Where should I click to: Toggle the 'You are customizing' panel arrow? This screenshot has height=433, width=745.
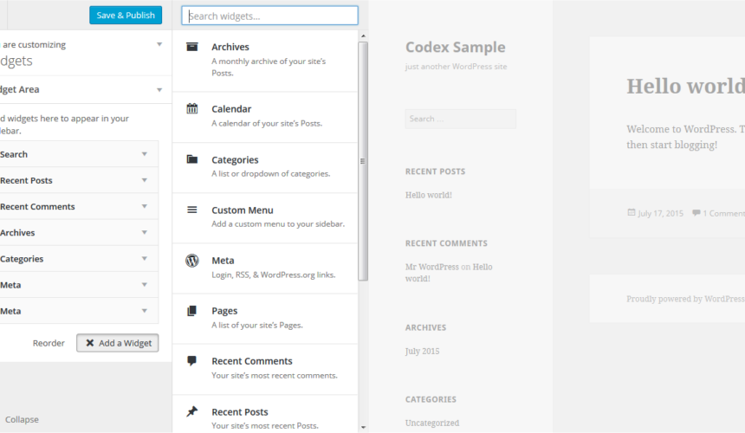159,44
